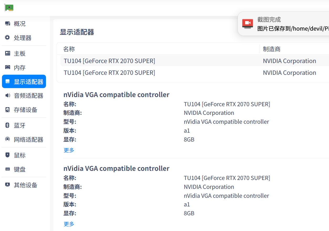Image resolution: width=329 pixels, height=231 pixels.
Task: Click the 8GB value of the second controller
Action: (189, 213)
